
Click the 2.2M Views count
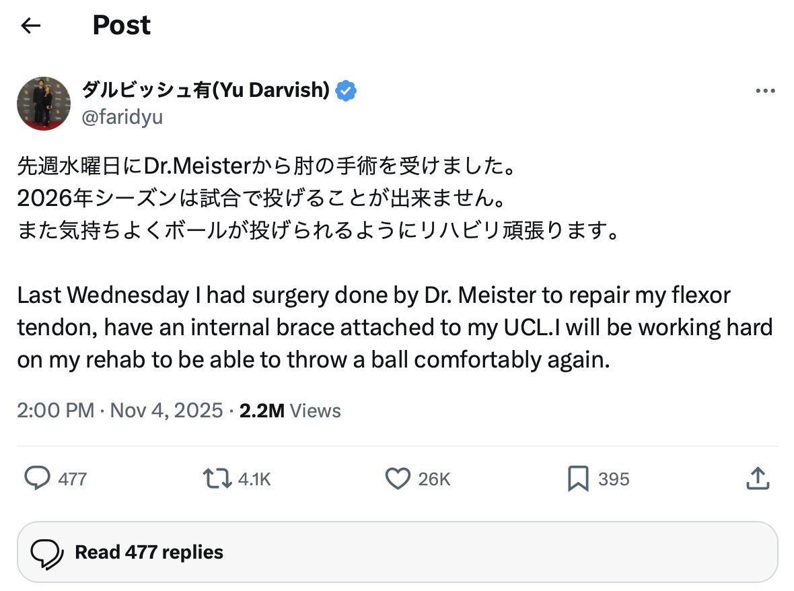tap(290, 411)
